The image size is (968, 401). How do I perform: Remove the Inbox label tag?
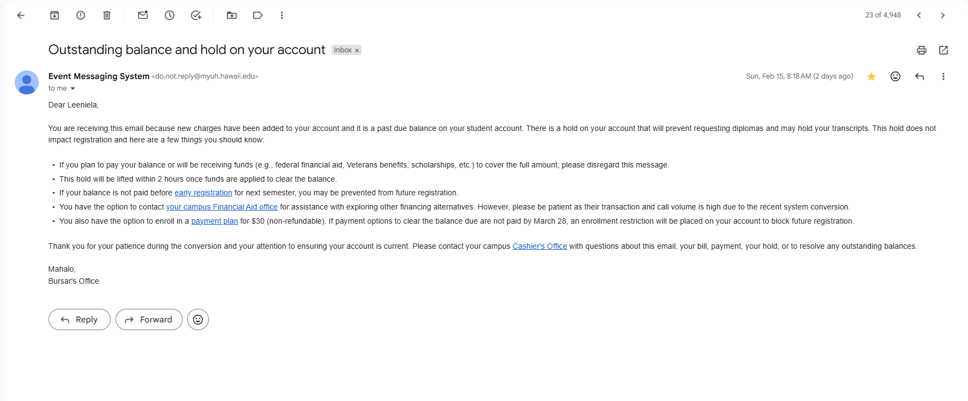click(x=357, y=50)
